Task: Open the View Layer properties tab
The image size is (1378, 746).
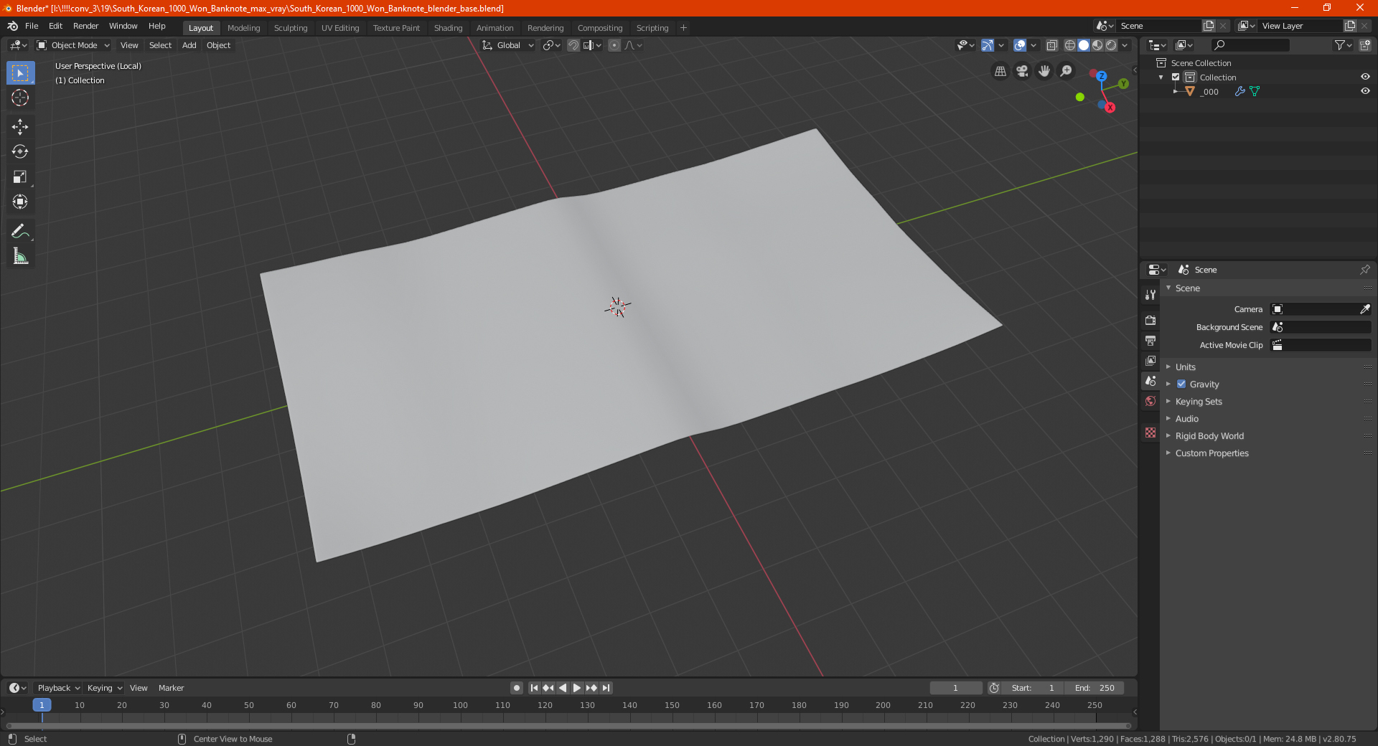Action: click(1150, 360)
